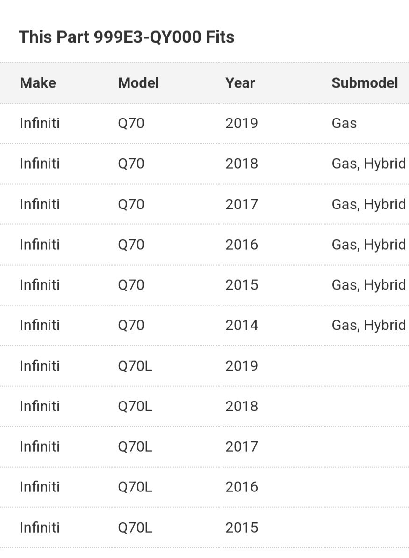Screen dimensions: 409x558
Task: Click the 2018 year for Q70
Action: [241, 164]
